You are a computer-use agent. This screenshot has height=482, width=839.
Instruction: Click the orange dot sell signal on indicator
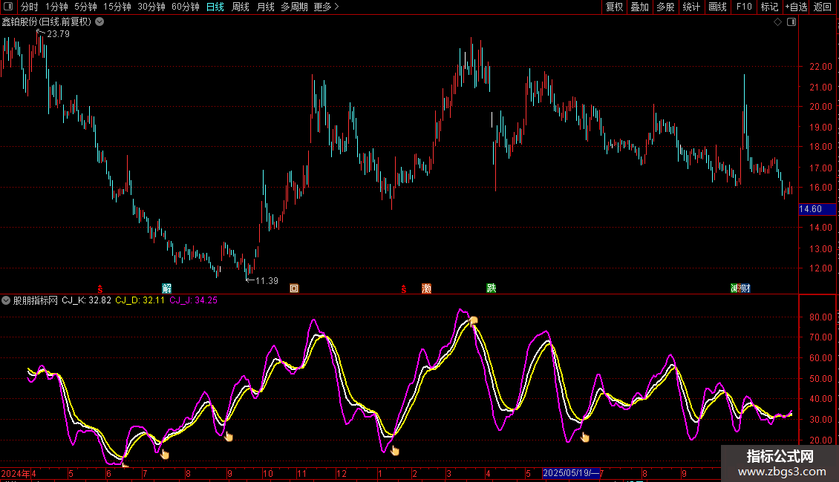click(473, 320)
